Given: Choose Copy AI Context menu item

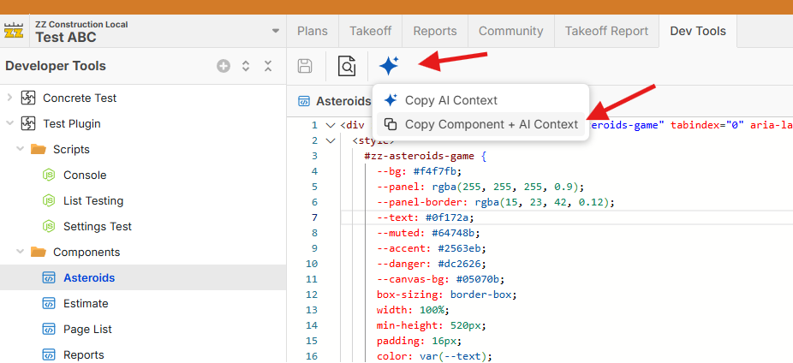Looking at the screenshot, I should click(481, 100).
